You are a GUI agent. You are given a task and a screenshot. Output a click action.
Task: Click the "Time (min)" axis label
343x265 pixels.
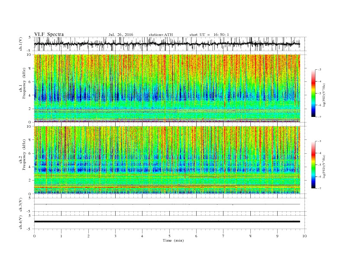[173, 240]
